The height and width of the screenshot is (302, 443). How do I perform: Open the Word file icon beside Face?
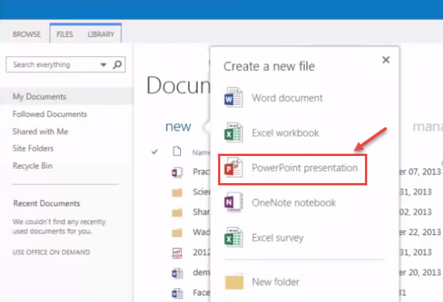click(x=177, y=294)
